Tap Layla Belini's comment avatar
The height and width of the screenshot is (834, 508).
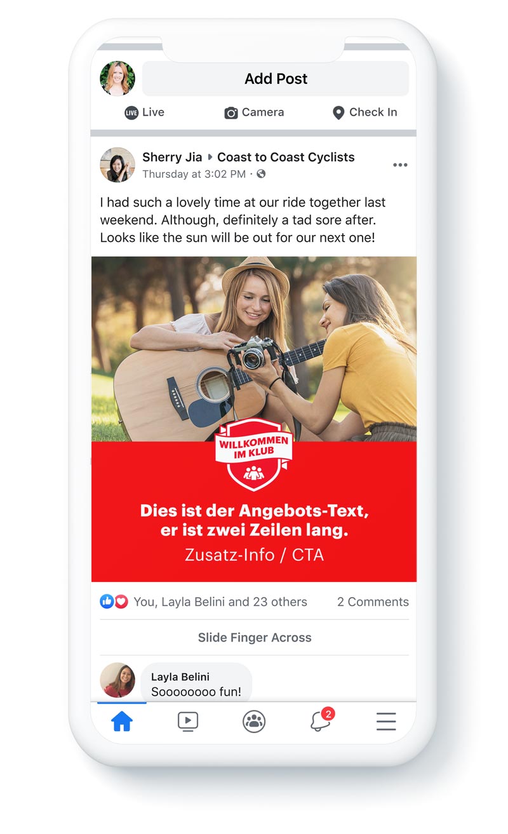point(117,680)
